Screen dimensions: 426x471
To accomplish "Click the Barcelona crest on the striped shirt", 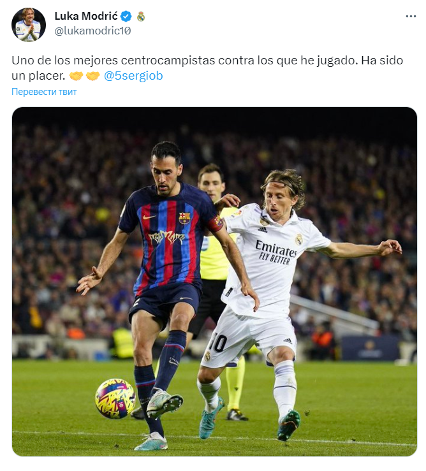I will pyautogui.click(x=184, y=218).
